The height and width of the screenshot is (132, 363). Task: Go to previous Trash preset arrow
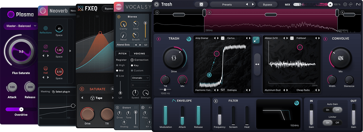[246, 5]
